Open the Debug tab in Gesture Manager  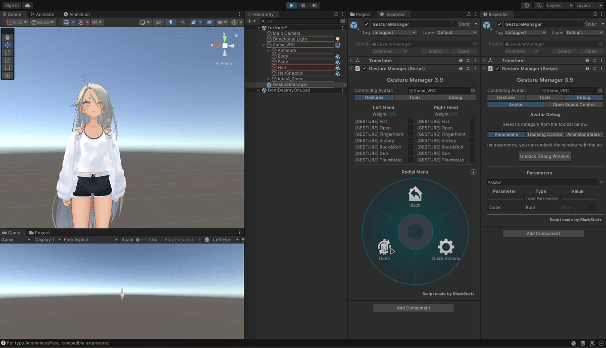coord(454,97)
